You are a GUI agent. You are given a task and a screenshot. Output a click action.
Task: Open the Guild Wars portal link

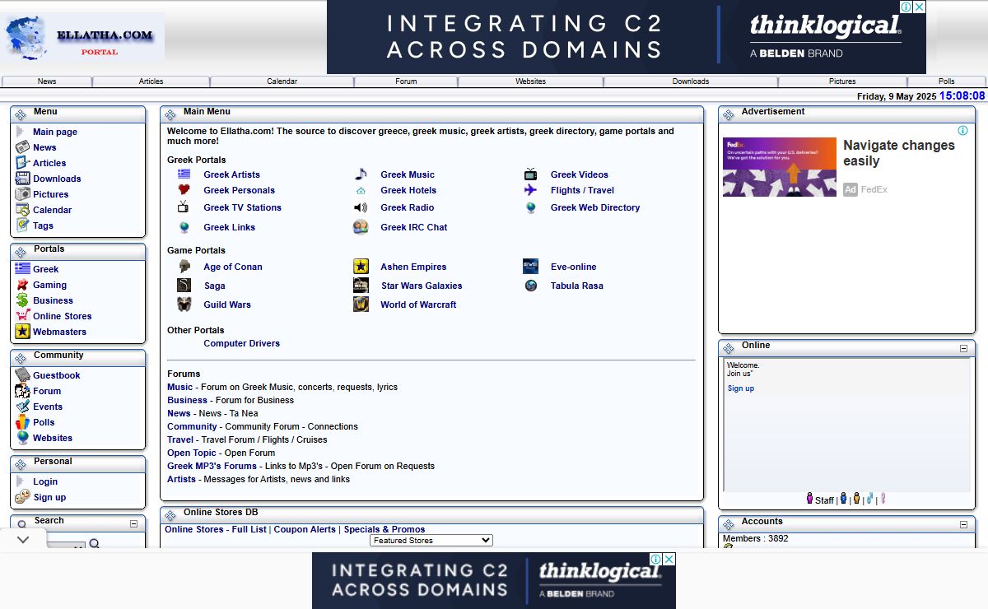coord(227,304)
